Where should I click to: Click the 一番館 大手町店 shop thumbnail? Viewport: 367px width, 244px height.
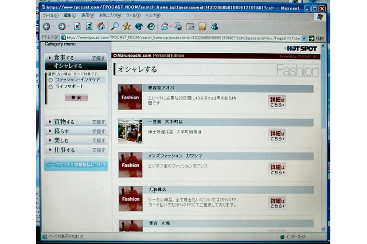pyautogui.click(x=130, y=131)
